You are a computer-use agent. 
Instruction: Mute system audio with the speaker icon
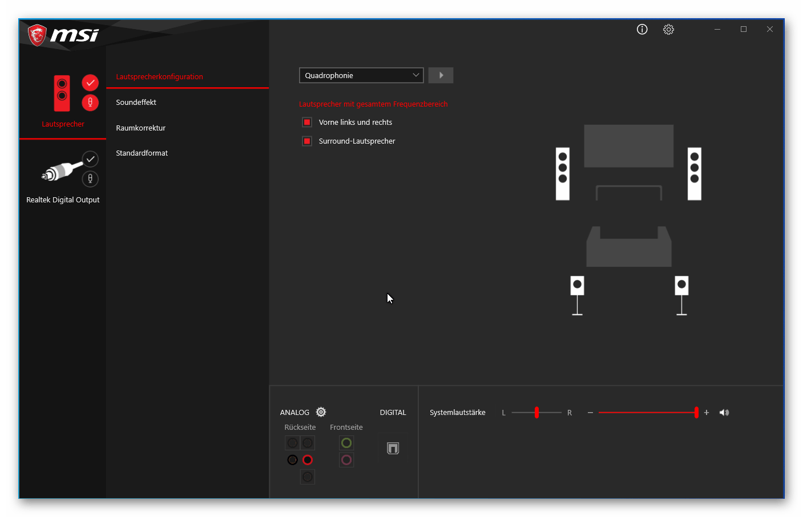point(724,412)
